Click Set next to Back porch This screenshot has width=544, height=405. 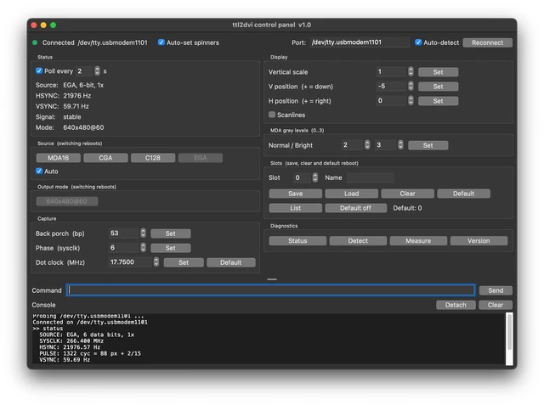(x=170, y=233)
